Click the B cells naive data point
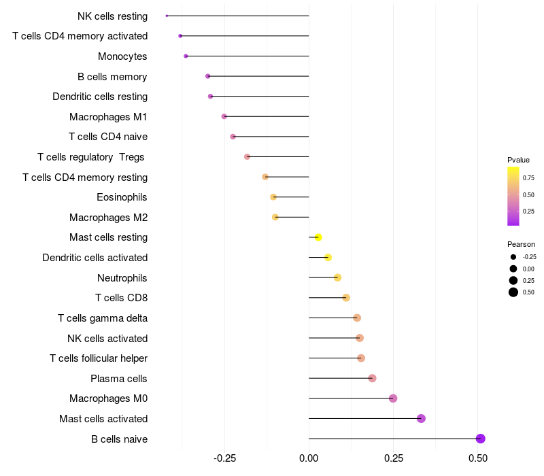544x476 pixels. (480, 439)
